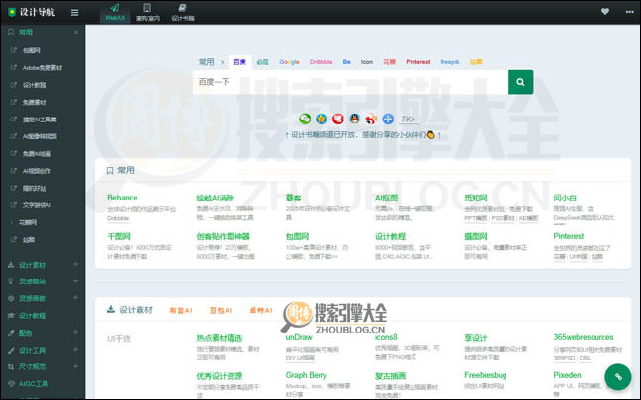Expand the 灵感酷站 sidebar category plus
This screenshot has width=641, height=400.
pos(75,281)
